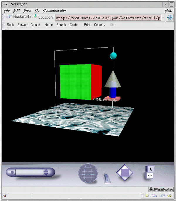The image size is (176, 201).
Task: Click the Print toolbar button
Action: pyautogui.click(x=87, y=25)
